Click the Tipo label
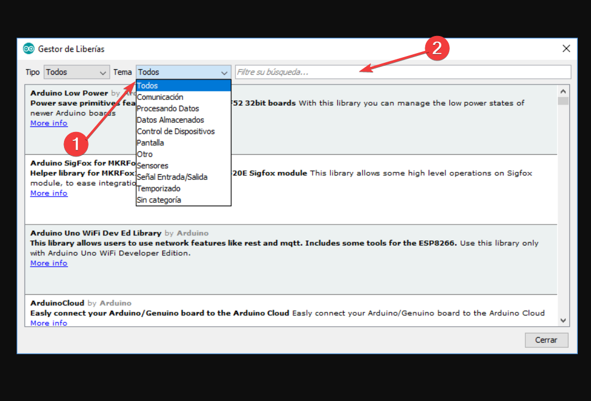 33,72
